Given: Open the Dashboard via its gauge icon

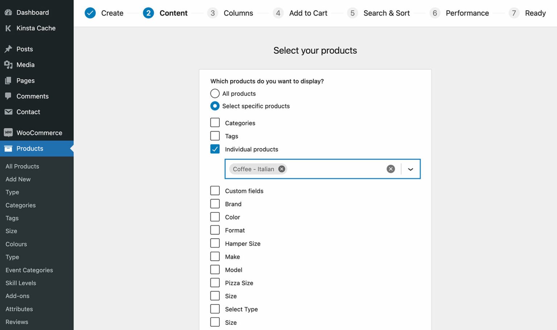Looking at the screenshot, I should 8,12.
